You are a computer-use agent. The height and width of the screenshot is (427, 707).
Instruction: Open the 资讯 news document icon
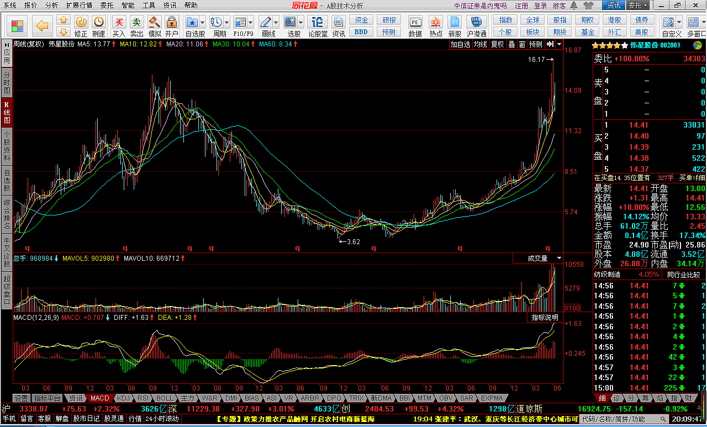339,22
